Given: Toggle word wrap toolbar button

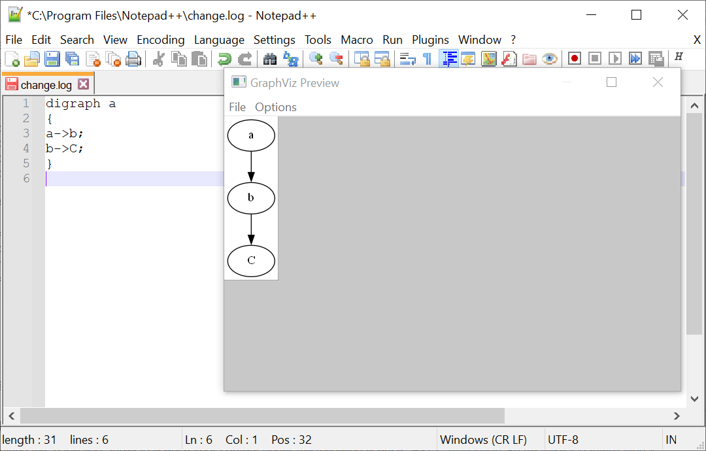Looking at the screenshot, I should 407,59.
